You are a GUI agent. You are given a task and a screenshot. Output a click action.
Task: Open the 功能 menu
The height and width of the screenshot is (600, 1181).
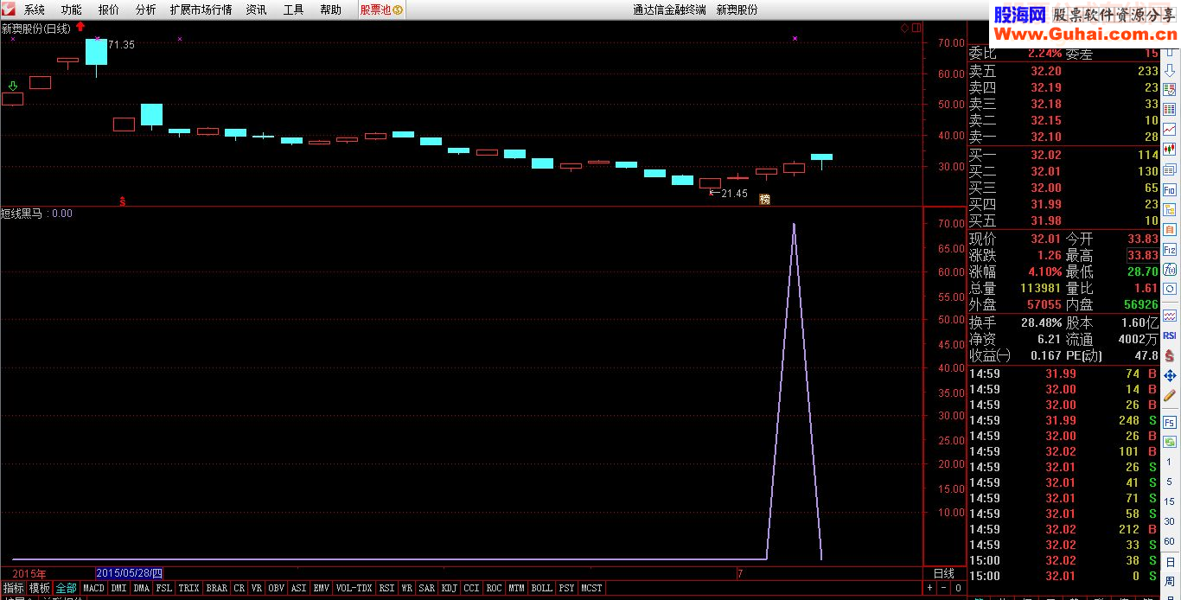coord(71,10)
